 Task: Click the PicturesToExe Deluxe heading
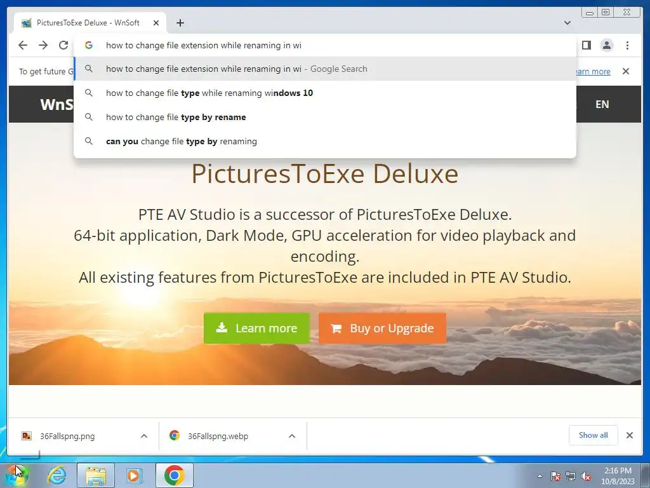point(325,173)
